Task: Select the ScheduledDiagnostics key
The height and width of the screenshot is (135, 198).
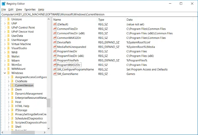Action: click(29, 118)
